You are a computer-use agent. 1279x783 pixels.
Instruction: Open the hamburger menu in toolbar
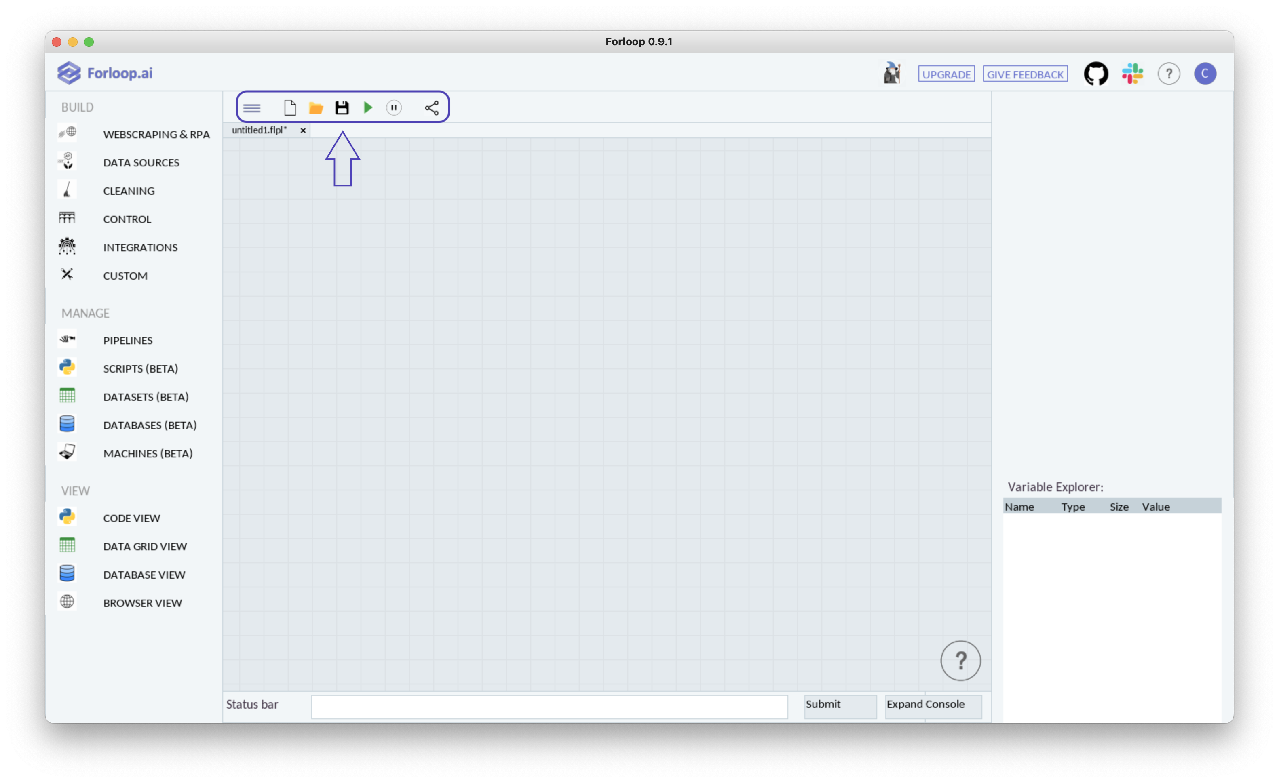[x=252, y=108]
